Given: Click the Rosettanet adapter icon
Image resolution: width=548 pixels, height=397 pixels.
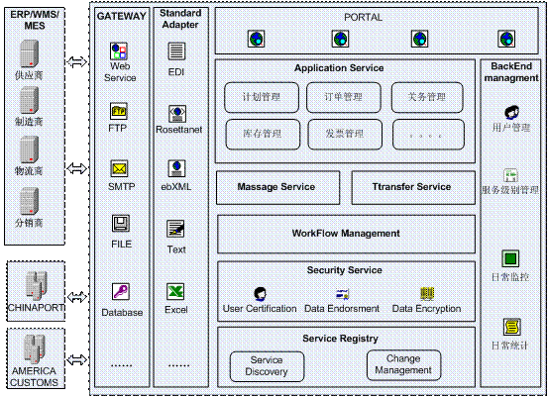Looking at the screenshot, I should [x=177, y=114].
